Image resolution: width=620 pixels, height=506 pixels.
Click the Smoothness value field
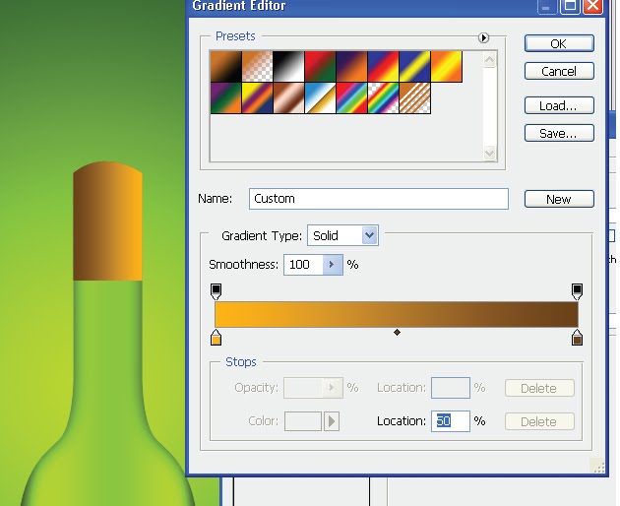[x=304, y=265]
